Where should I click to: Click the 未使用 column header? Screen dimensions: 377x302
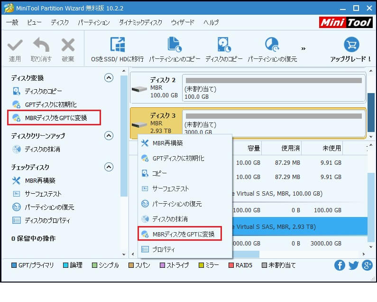(332, 148)
